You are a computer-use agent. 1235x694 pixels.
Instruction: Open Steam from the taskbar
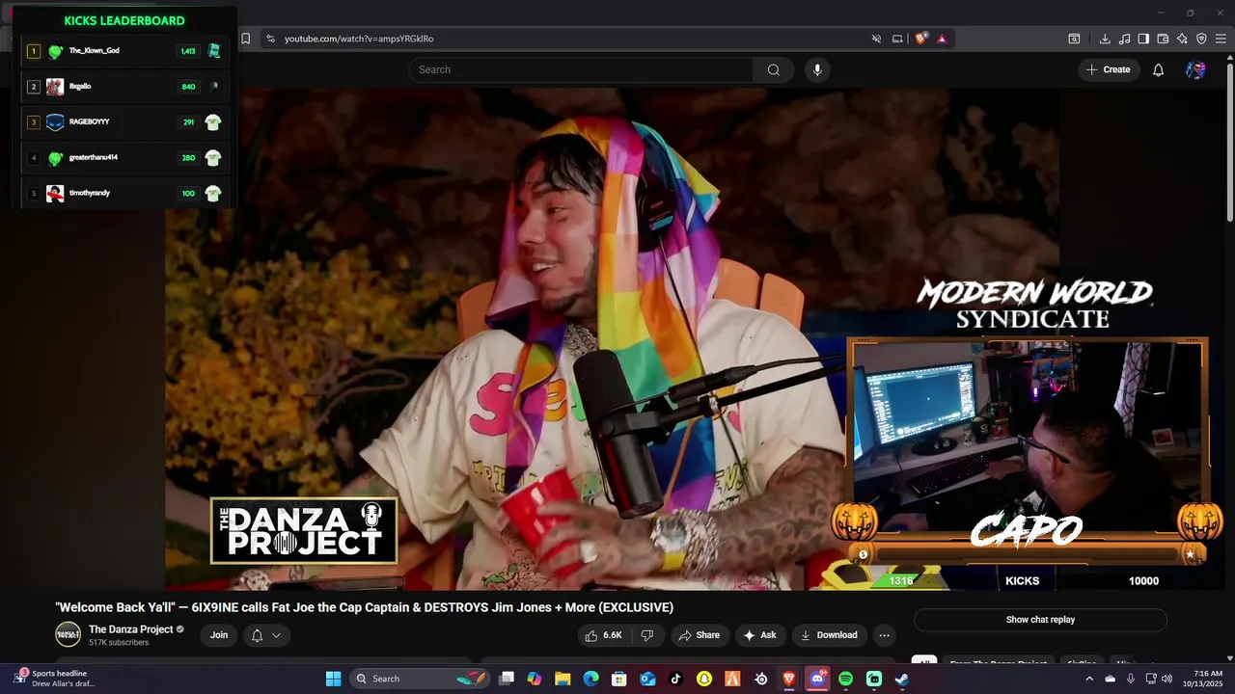click(x=901, y=679)
